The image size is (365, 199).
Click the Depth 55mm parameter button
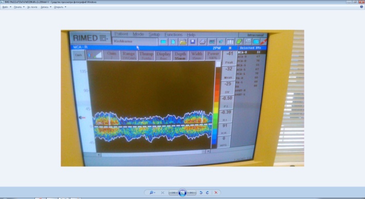180,56
